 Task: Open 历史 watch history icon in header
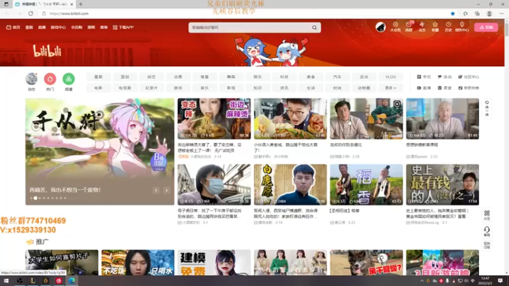449,27
